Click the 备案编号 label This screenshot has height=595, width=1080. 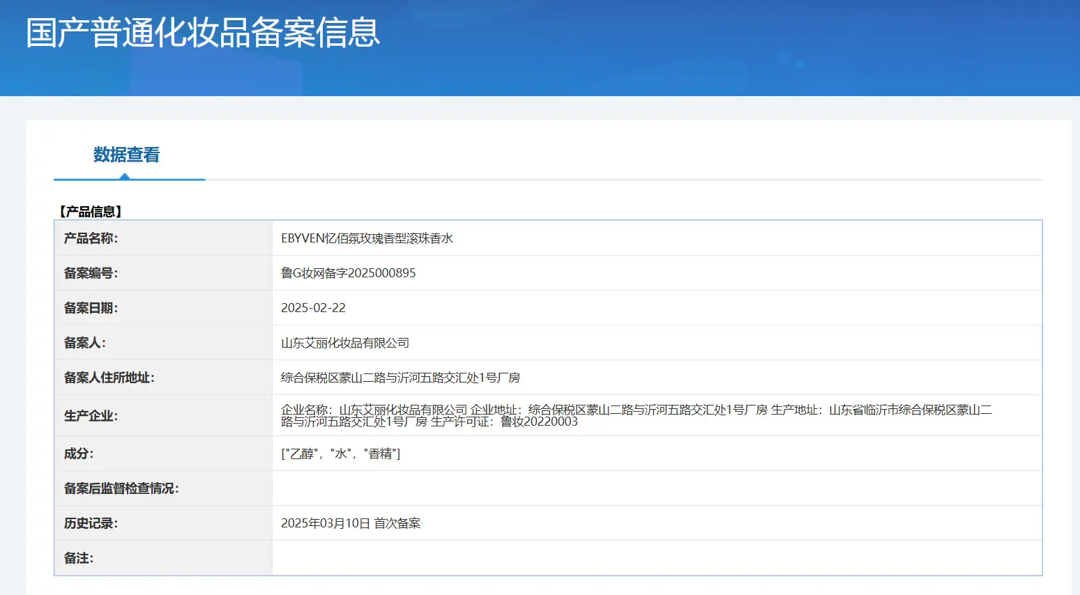tap(91, 273)
